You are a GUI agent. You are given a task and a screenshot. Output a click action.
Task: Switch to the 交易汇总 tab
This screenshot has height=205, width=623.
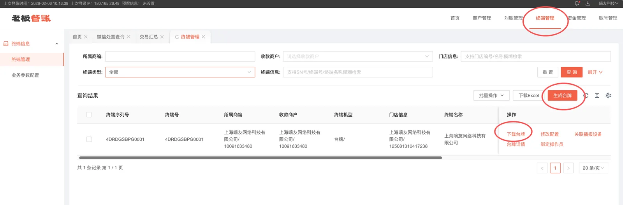coord(149,37)
